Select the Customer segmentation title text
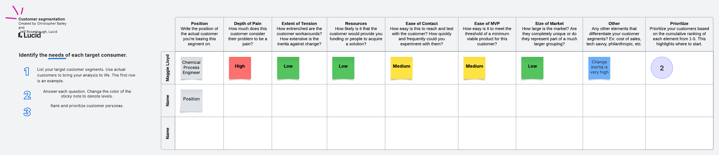Screen dimensions: 719x155 pyautogui.click(x=42, y=19)
